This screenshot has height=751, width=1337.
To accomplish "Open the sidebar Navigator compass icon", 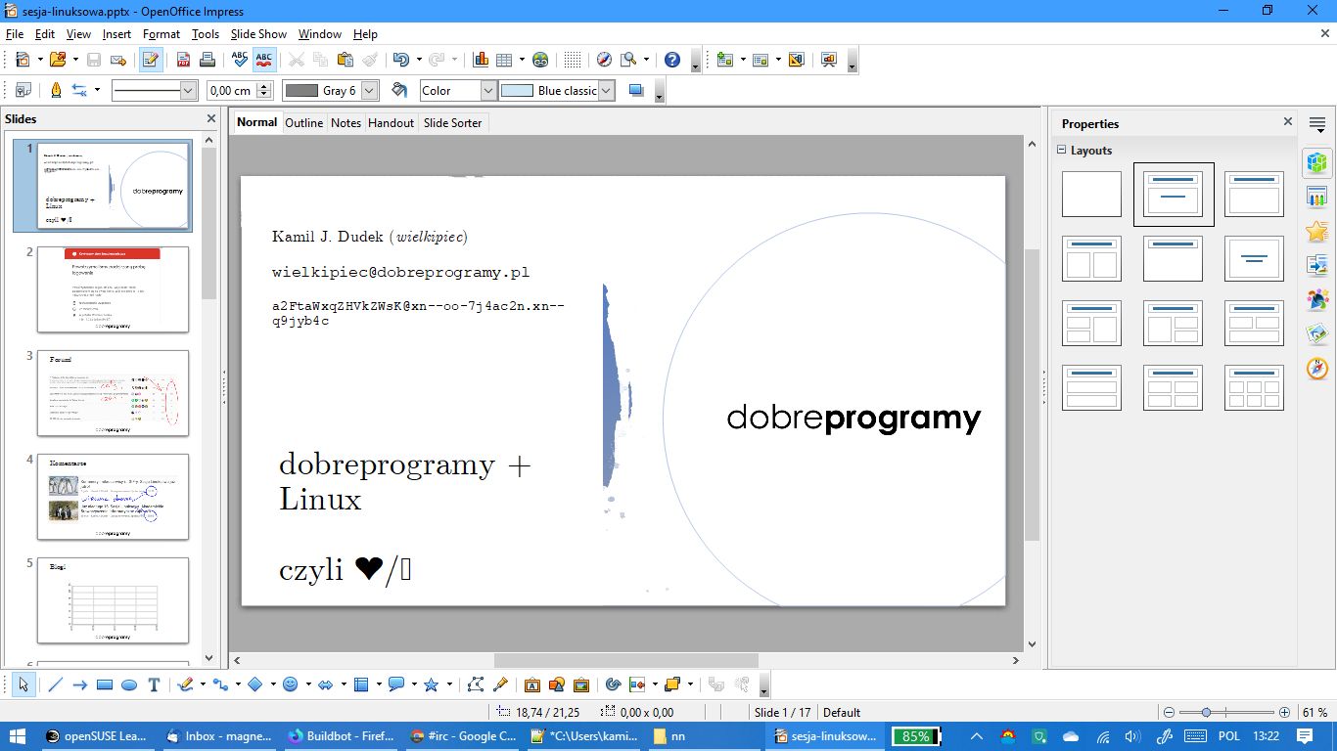I will (x=1316, y=369).
